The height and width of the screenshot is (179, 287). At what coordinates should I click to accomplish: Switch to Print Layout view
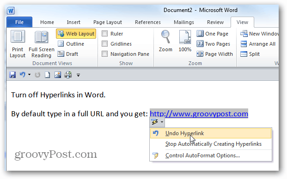(x=18, y=44)
